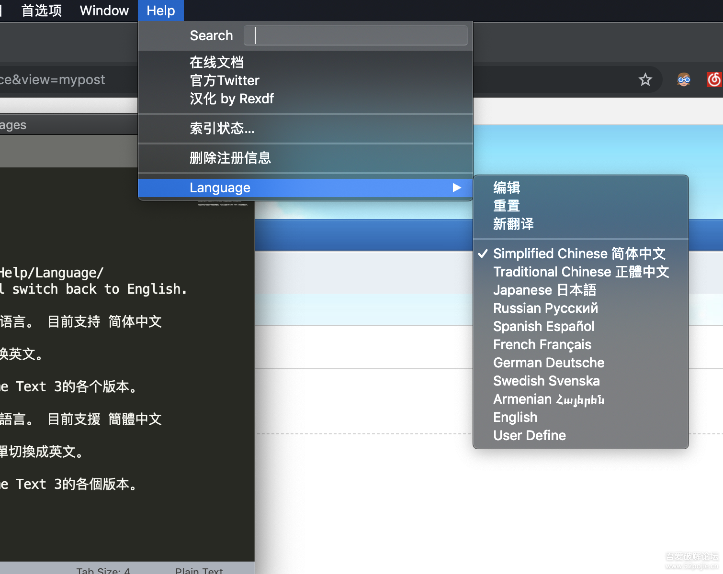Select User Define language option
This screenshot has height=574, width=723.
click(x=529, y=435)
